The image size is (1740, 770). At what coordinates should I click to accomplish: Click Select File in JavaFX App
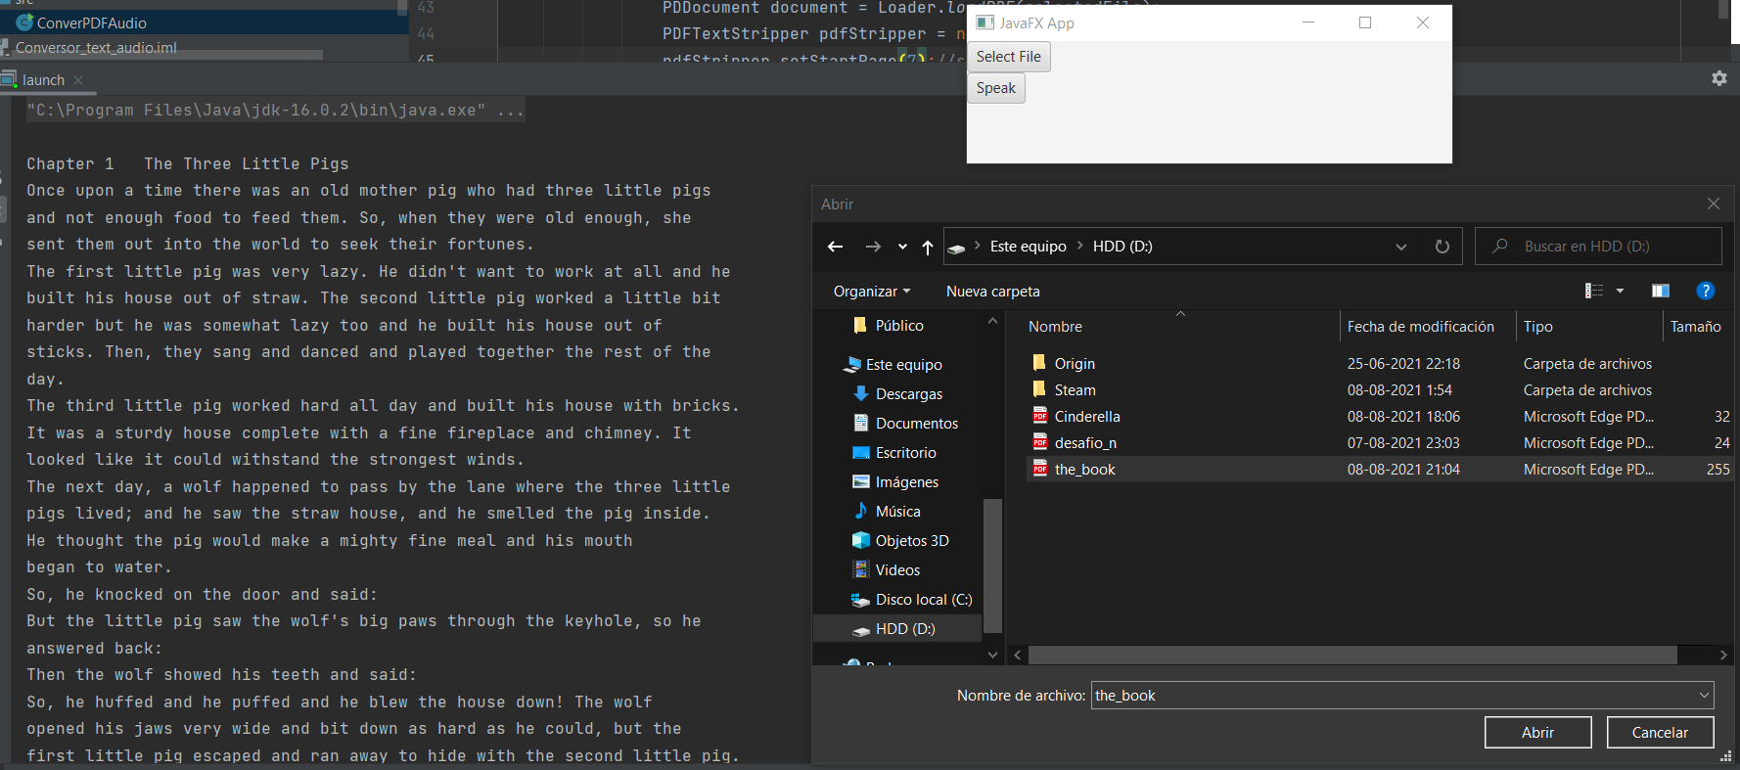click(1008, 57)
